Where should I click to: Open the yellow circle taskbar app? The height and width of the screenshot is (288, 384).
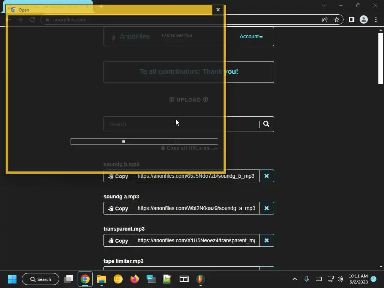click(118, 279)
